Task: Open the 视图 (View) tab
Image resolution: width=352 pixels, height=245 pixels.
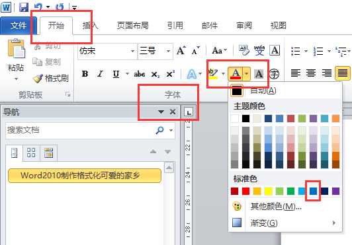Action: (278, 26)
